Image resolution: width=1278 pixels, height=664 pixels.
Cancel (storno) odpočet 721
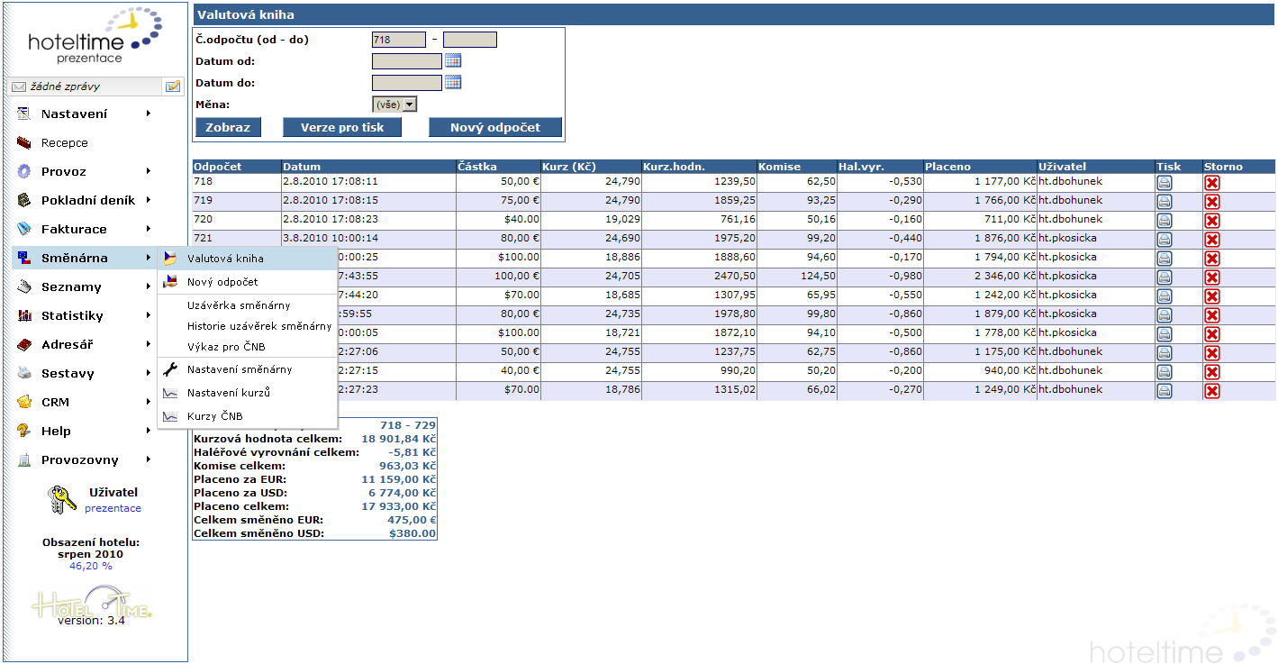[1212, 240]
